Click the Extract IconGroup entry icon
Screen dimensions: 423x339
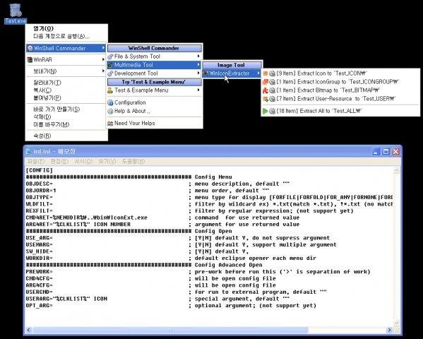pyautogui.click(x=266, y=82)
